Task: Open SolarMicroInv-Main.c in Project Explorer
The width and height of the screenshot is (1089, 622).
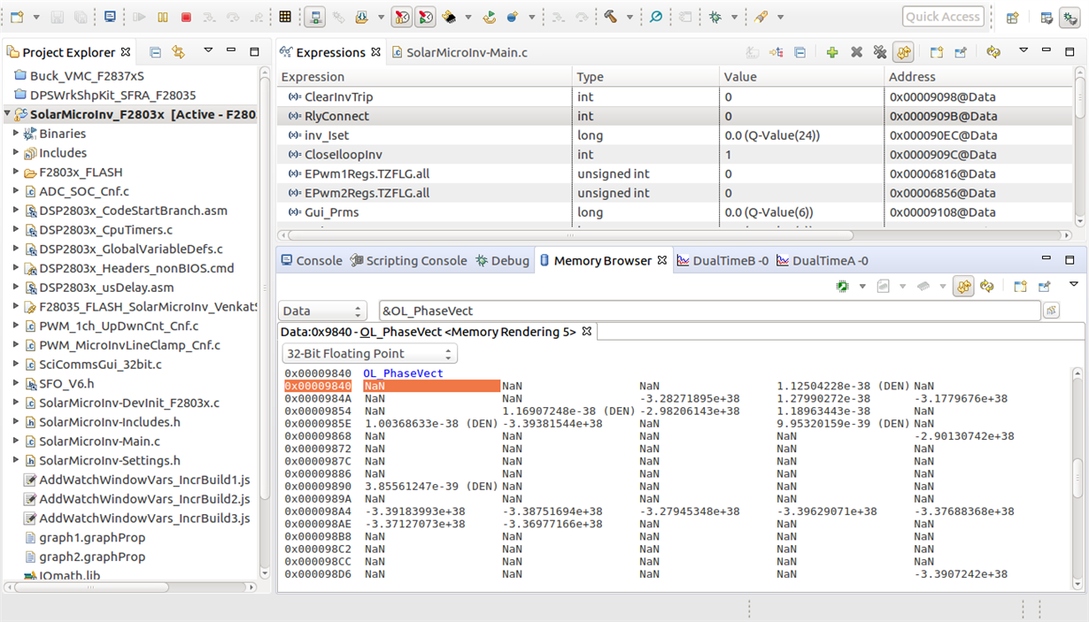Action: click(x=99, y=441)
